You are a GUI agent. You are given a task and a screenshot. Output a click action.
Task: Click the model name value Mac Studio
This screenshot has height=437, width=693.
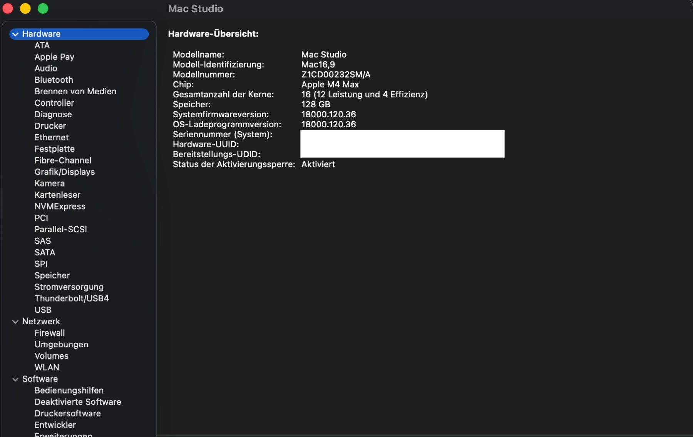tap(324, 55)
